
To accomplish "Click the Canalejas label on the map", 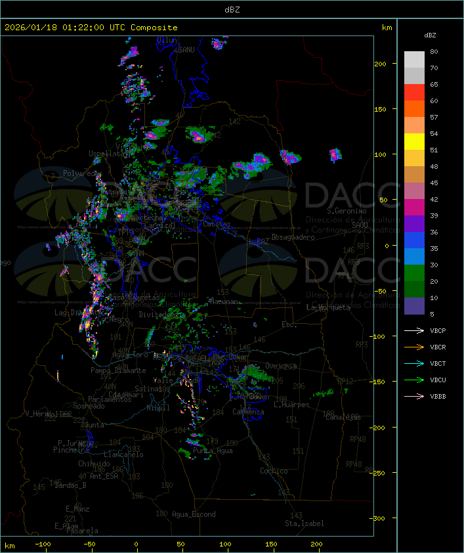I will click(x=343, y=417).
